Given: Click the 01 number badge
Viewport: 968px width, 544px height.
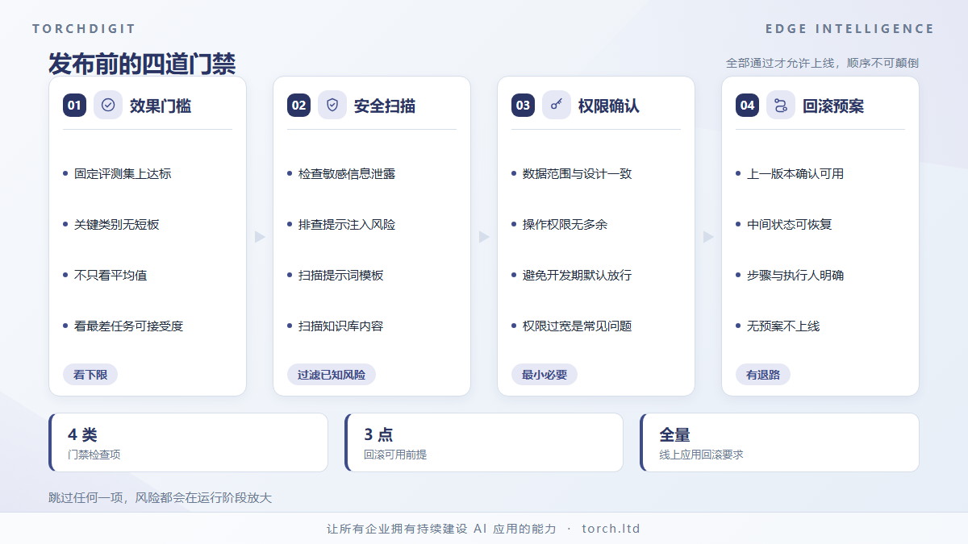Looking at the screenshot, I should point(74,105).
